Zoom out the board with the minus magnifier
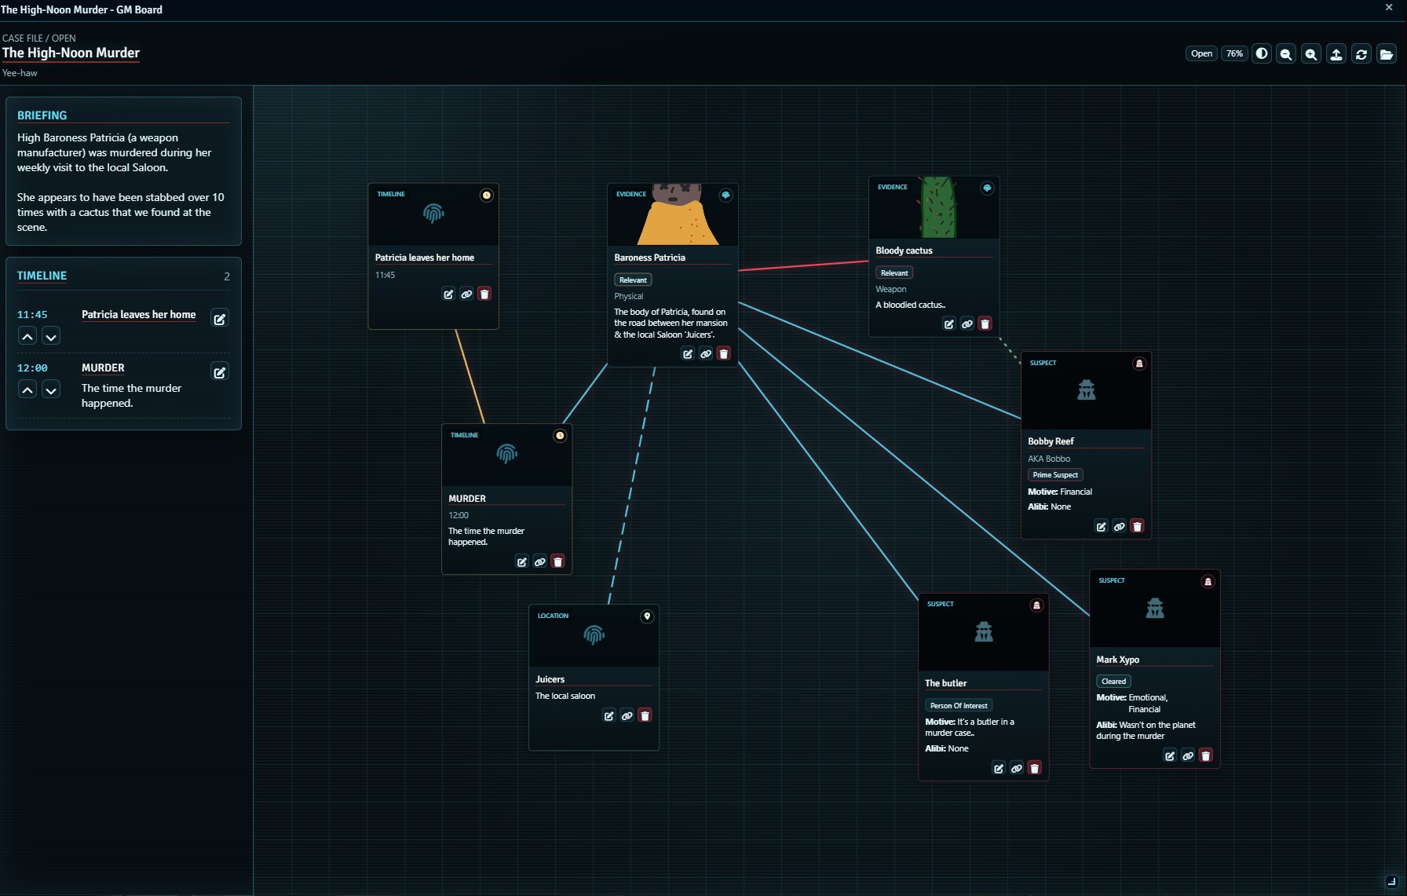The width and height of the screenshot is (1407, 896). [x=1286, y=54]
